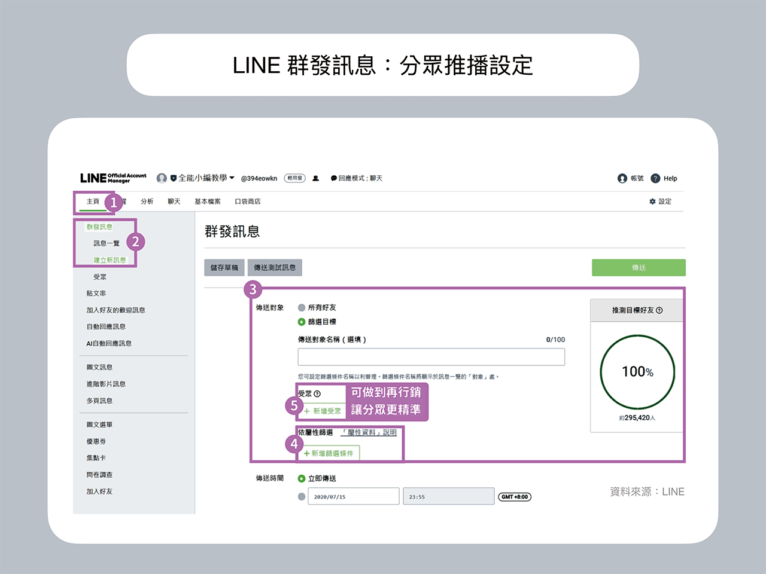Open 圖文訊息 in the sidebar
The height and width of the screenshot is (574, 766).
pyautogui.click(x=99, y=367)
